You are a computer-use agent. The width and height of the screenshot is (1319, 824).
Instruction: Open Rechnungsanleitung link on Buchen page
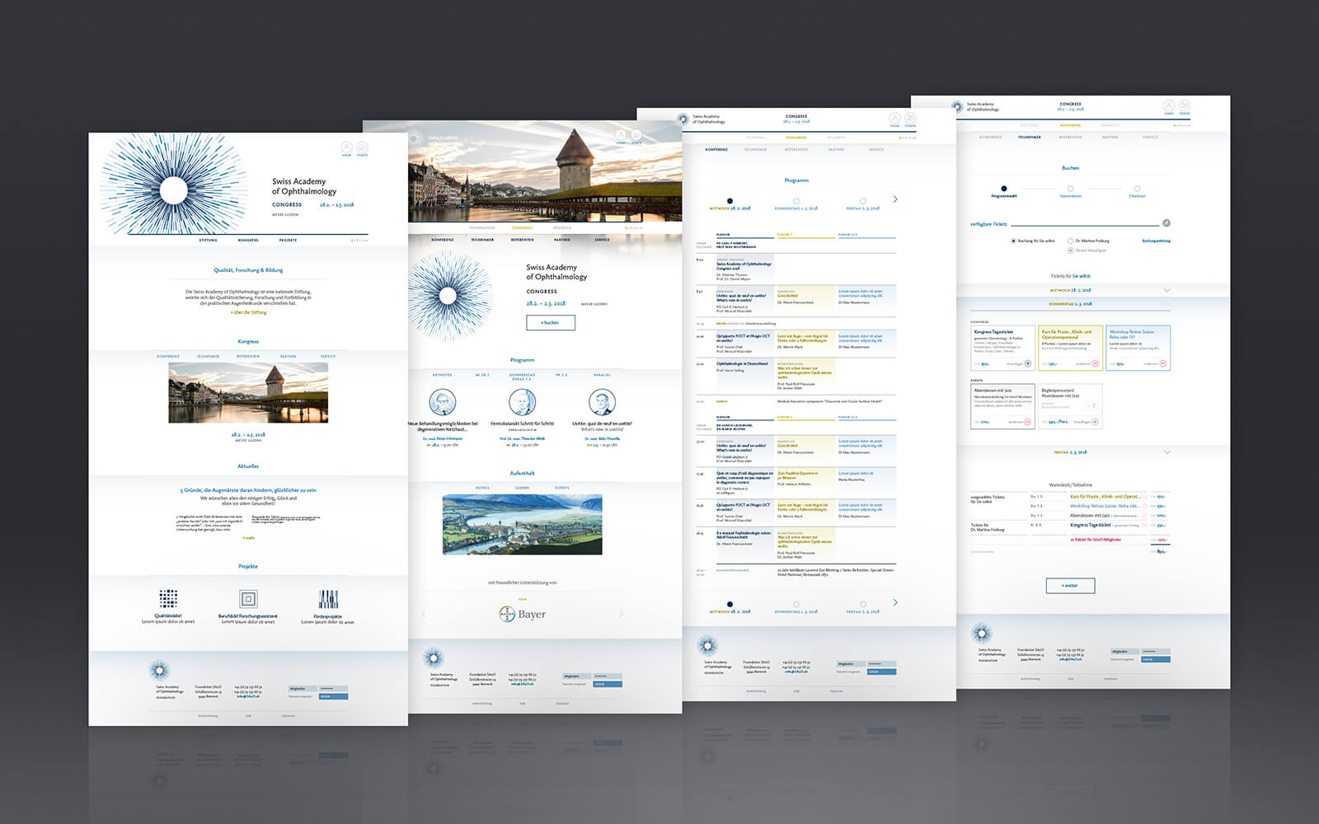(x=1156, y=241)
